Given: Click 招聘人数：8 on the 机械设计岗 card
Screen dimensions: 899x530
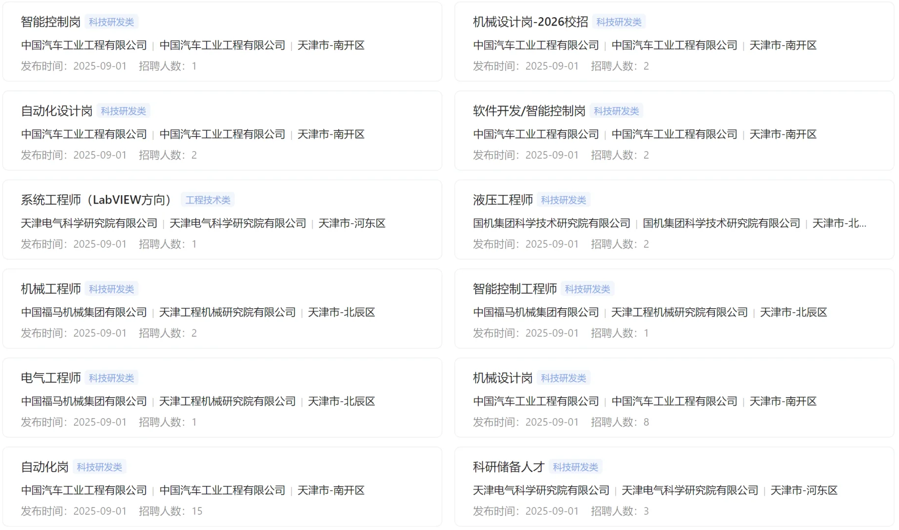Looking at the screenshot, I should pyautogui.click(x=620, y=422).
